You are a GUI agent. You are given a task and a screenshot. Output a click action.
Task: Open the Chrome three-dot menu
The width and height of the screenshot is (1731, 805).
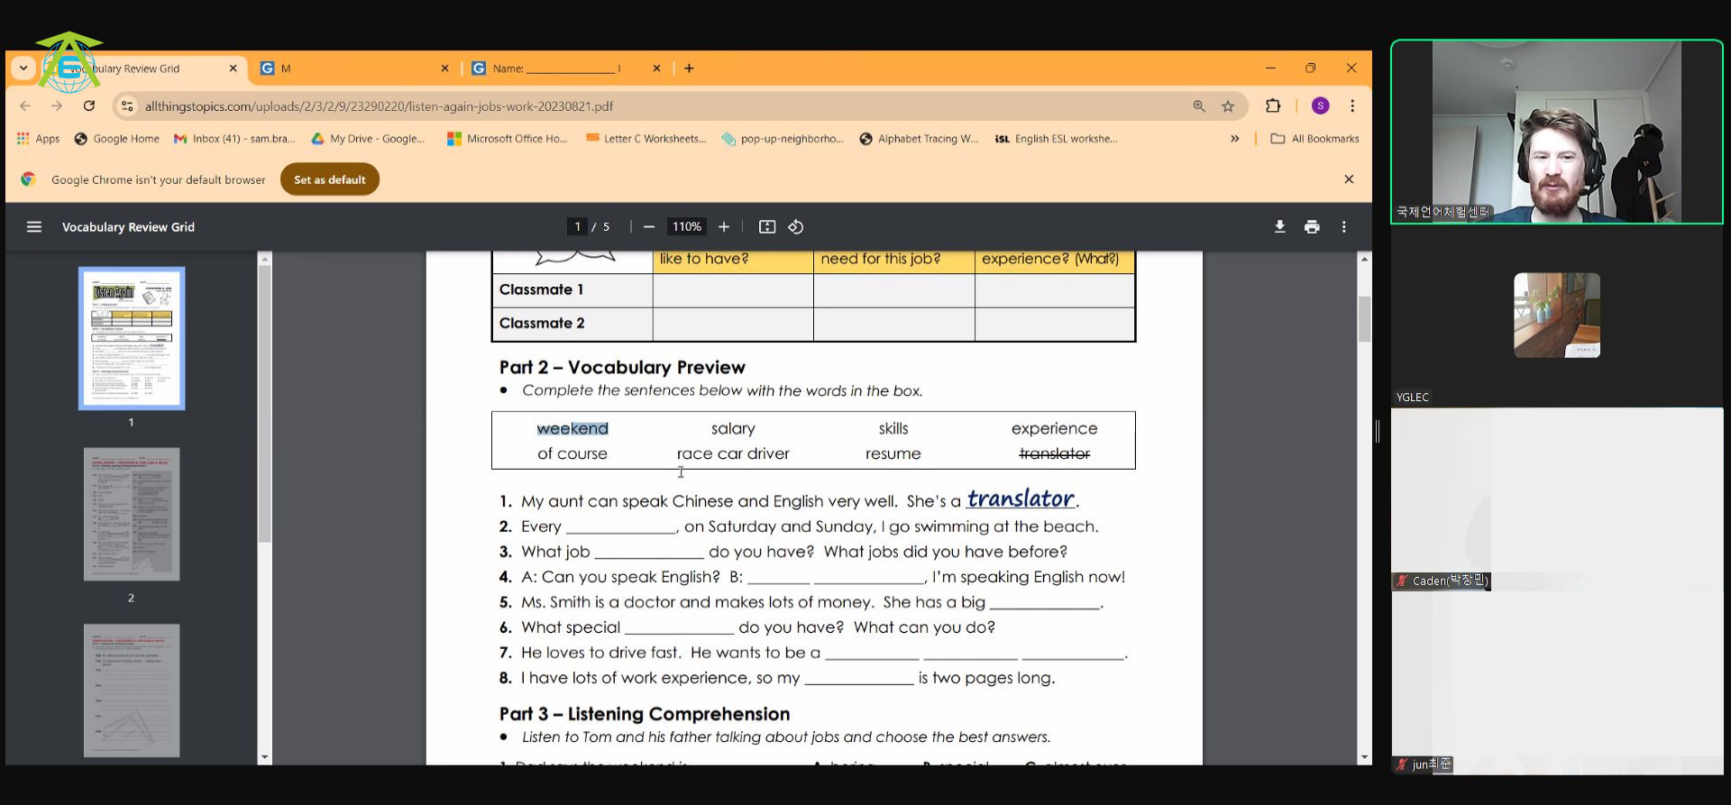1352,105
